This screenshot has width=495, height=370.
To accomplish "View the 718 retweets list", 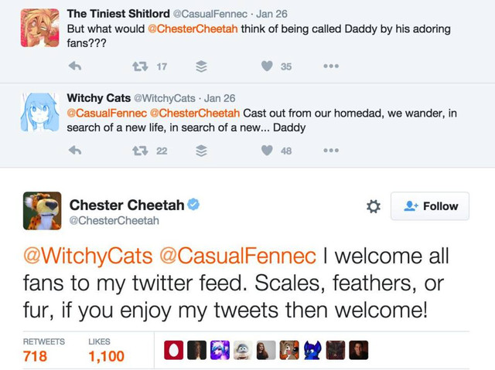I will pos(43,350).
